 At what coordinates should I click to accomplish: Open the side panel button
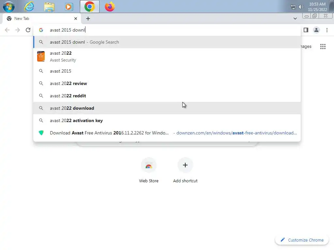click(306, 30)
